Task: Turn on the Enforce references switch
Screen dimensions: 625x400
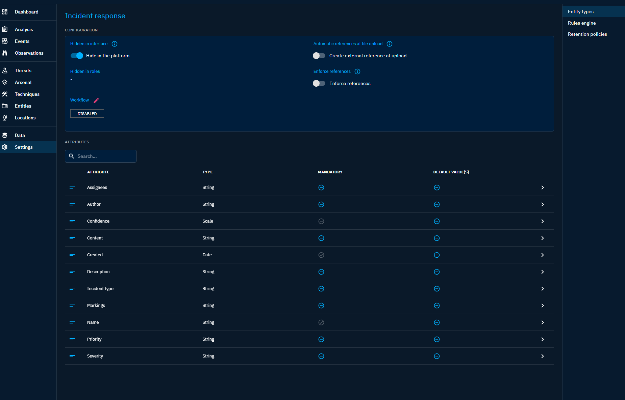Action: coord(319,83)
